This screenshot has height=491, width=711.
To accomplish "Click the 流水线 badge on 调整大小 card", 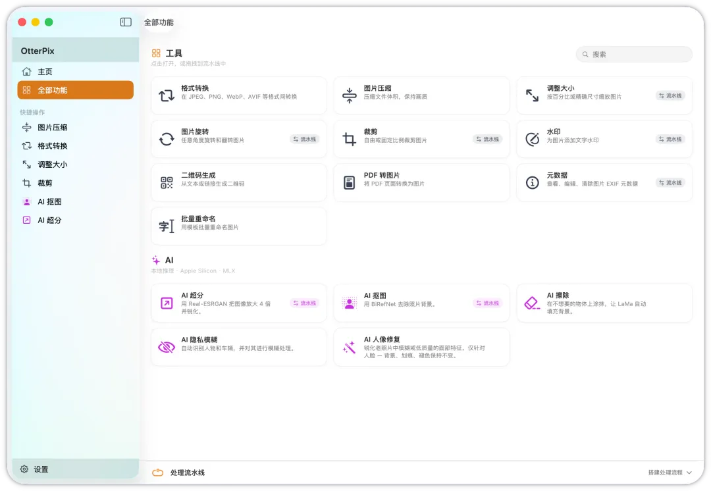I will click(670, 95).
